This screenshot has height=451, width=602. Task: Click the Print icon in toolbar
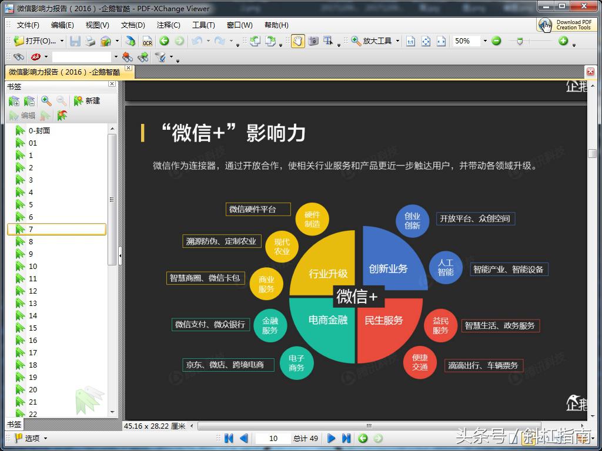[90, 41]
